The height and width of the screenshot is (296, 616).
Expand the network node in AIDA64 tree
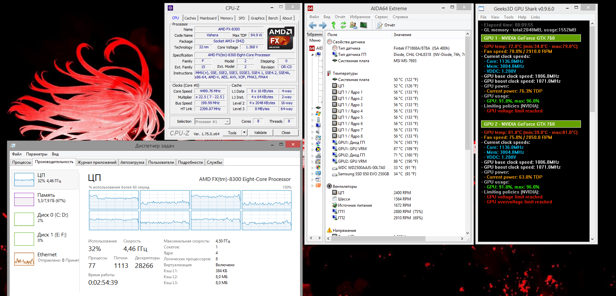tap(312, 144)
